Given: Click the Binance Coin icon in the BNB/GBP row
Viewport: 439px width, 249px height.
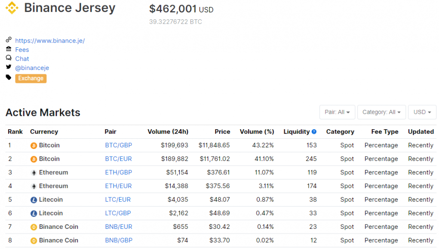Looking at the screenshot, I should 34,240.
